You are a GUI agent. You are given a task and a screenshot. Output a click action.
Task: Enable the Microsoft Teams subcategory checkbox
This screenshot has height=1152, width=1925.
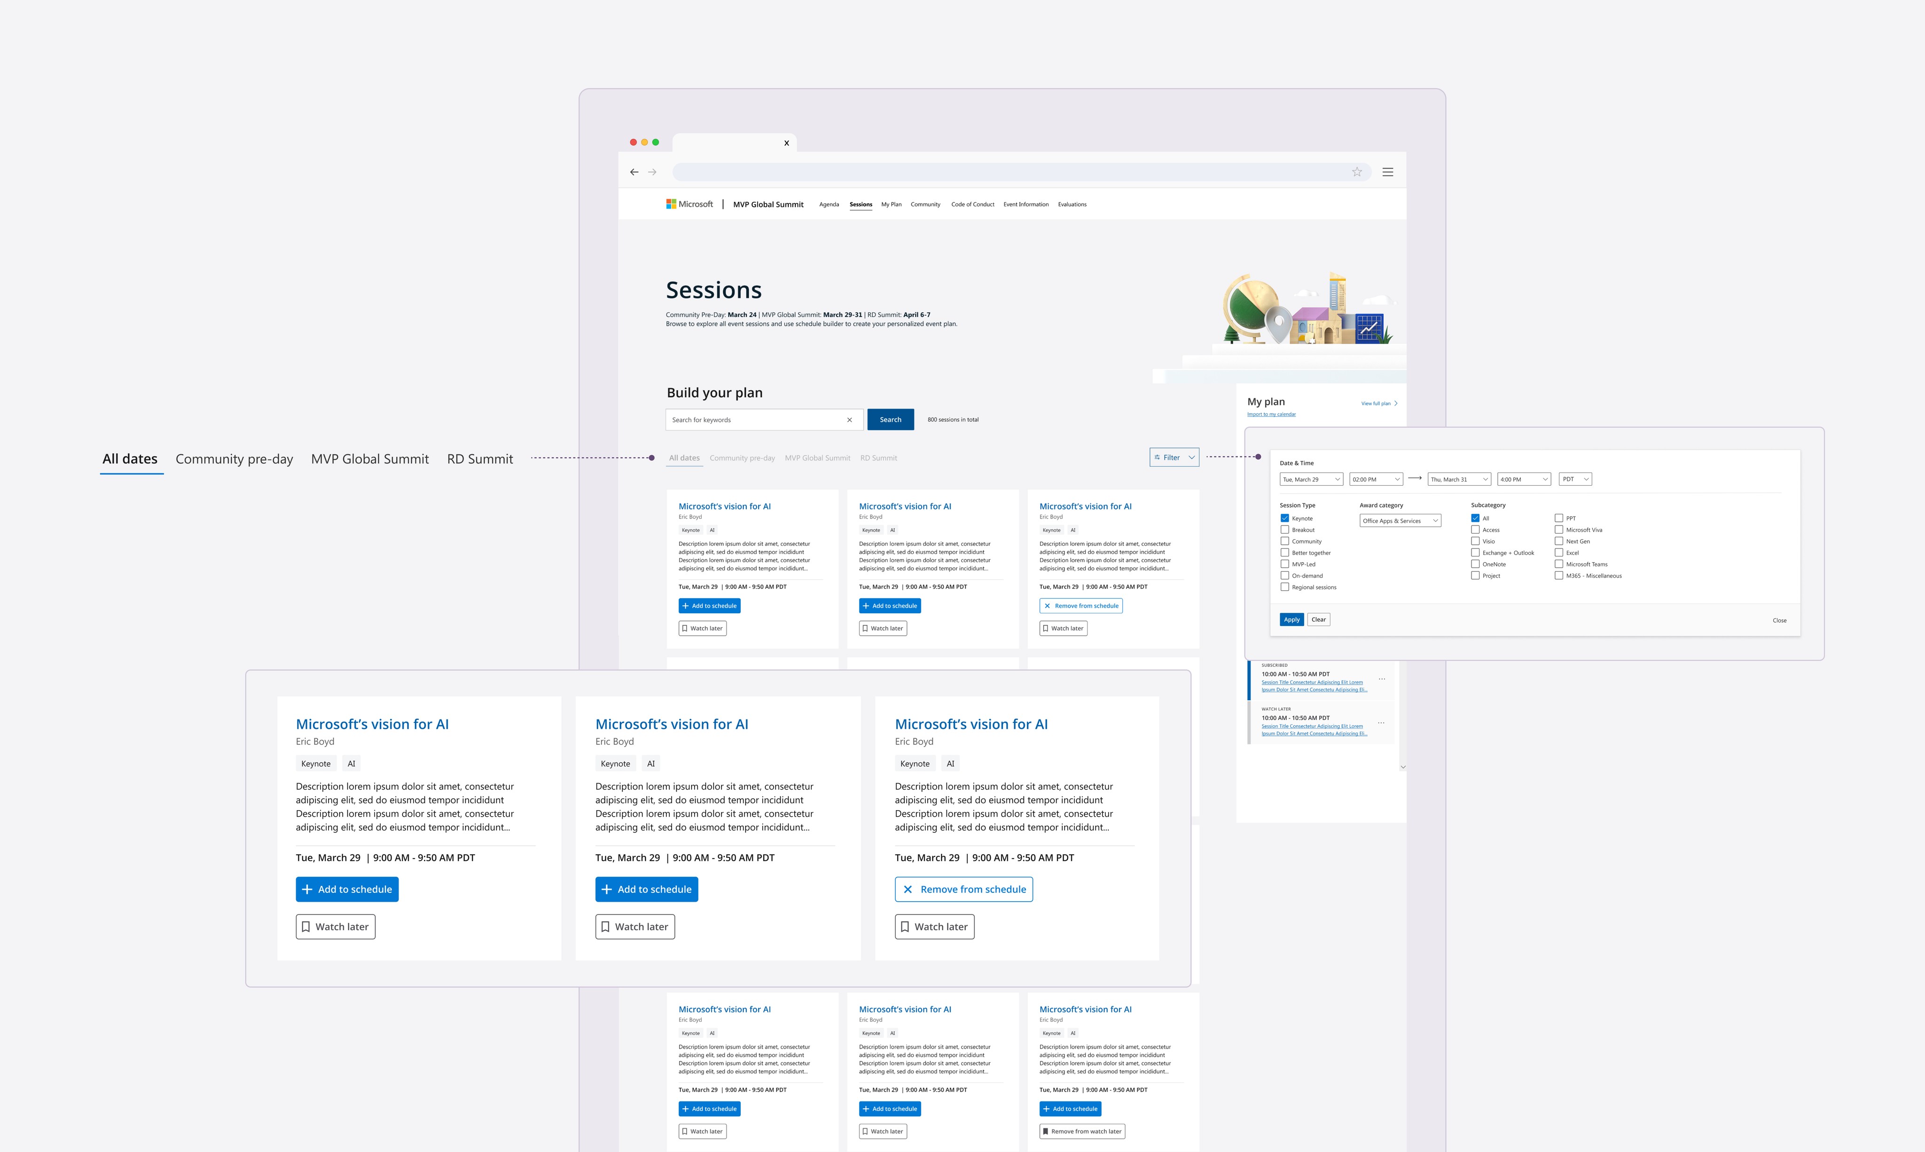coord(1558,564)
